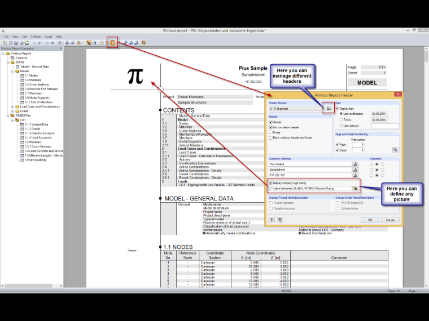Collapse the CA1 tree node
This screenshot has height=321, width=429.
click(12, 120)
